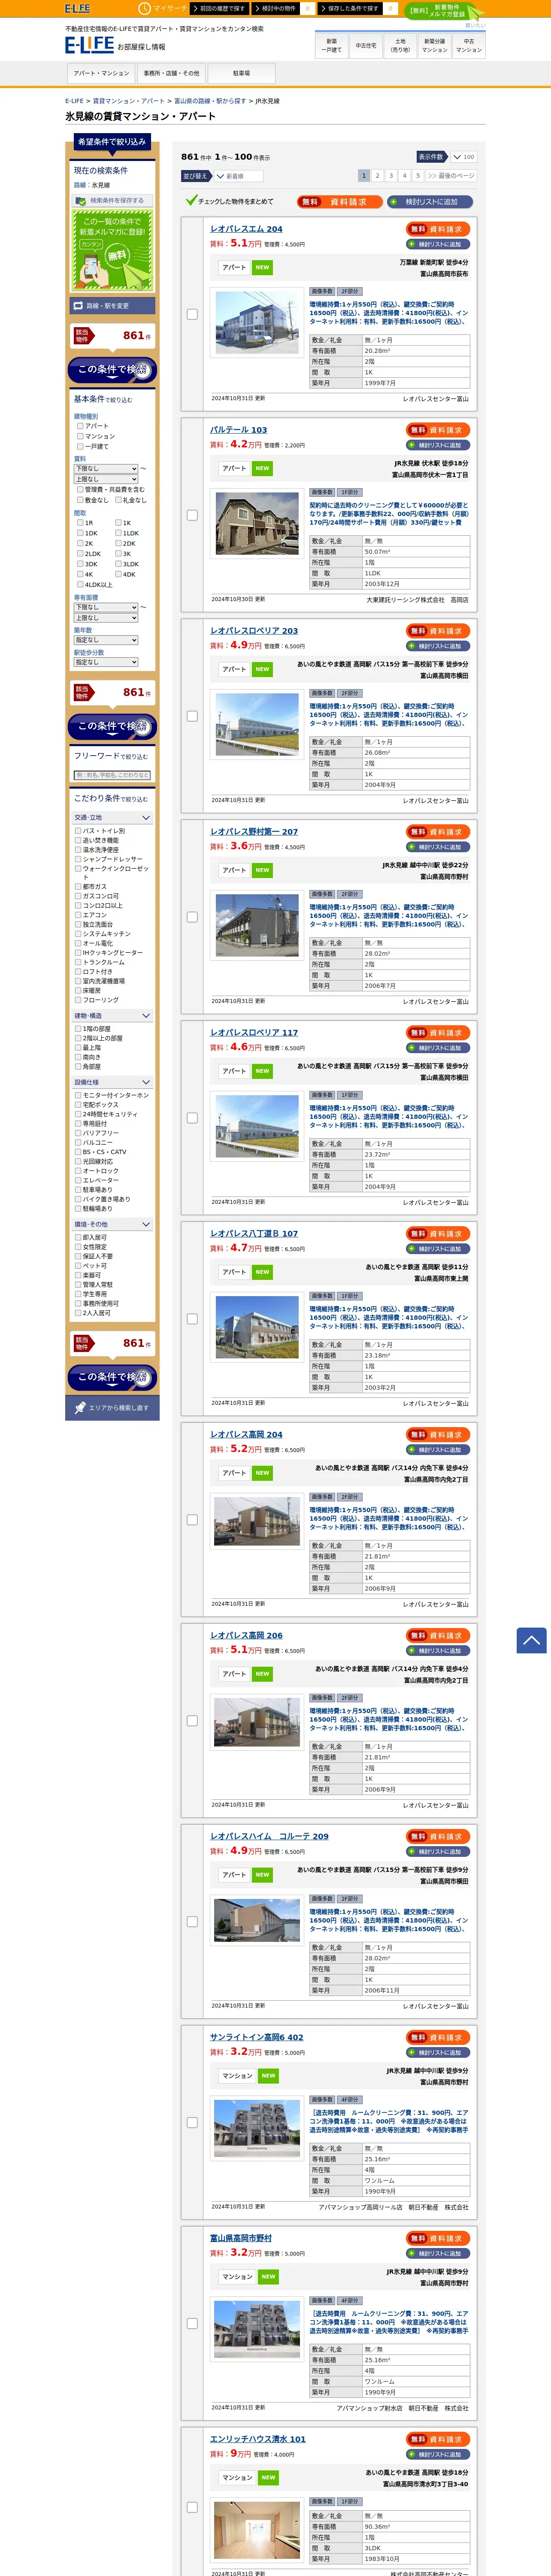Add レオパレスエム 204 to 検討リスト

click(439, 244)
